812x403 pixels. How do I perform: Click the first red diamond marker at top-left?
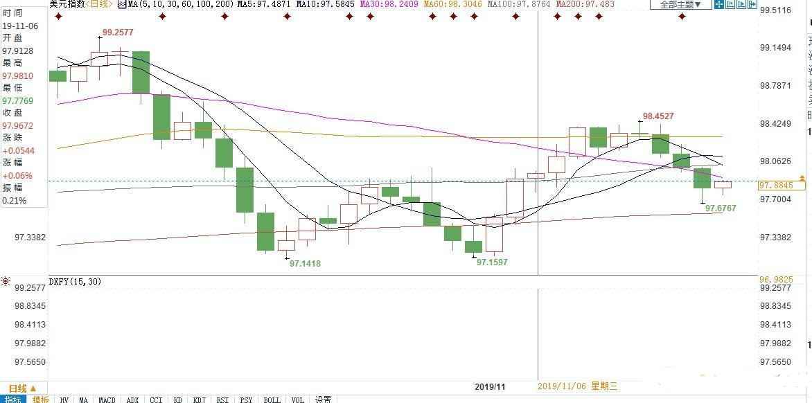(x=58, y=15)
